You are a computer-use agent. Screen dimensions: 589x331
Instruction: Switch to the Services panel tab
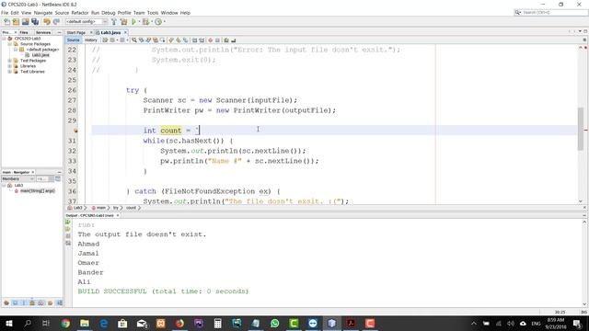point(43,33)
